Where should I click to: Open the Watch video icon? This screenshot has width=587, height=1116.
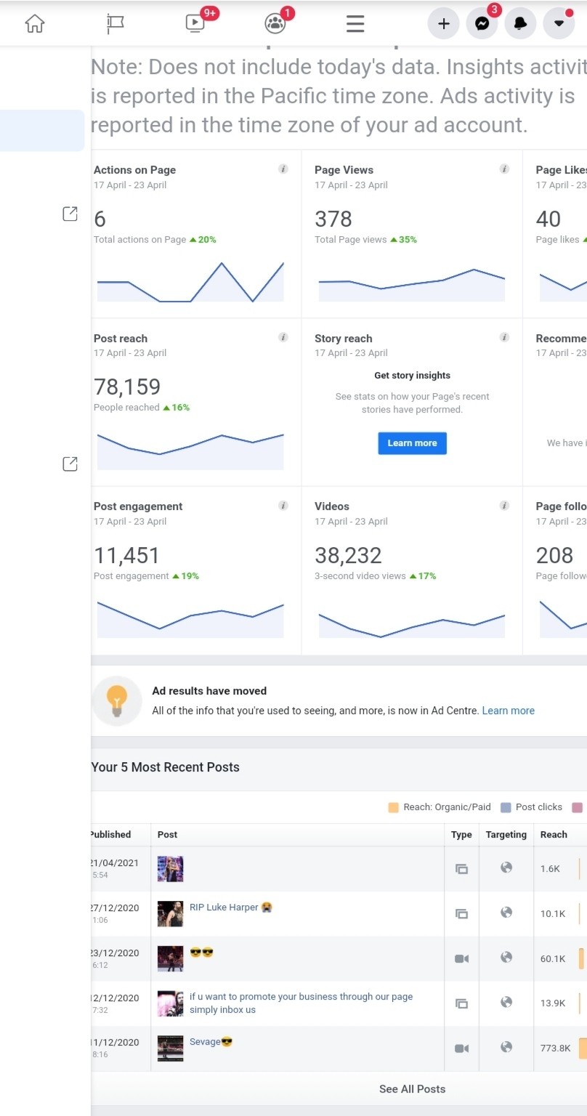pyautogui.click(x=195, y=23)
